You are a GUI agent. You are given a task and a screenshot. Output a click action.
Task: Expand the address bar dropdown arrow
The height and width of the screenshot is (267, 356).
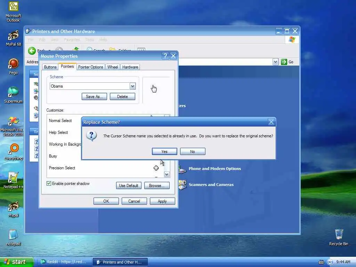coord(275,62)
